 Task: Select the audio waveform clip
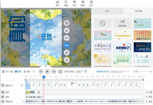click(84, 101)
